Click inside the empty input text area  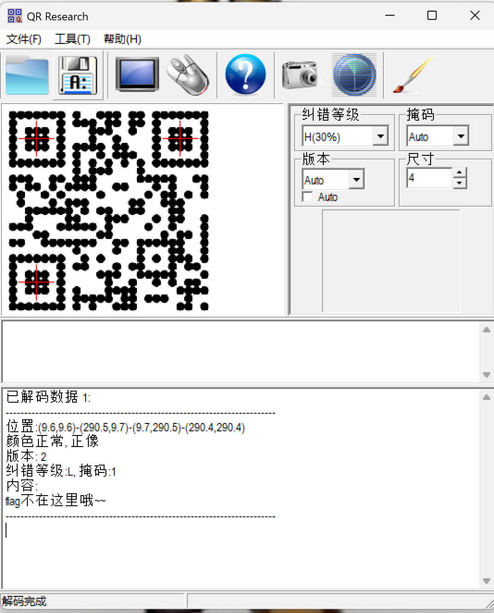coord(241,351)
